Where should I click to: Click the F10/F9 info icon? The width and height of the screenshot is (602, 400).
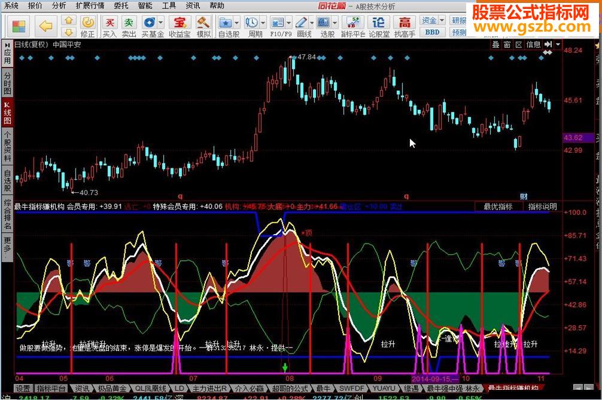[x=277, y=23]
